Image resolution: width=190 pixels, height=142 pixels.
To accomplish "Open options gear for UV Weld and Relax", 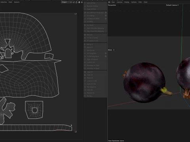I will [x=106, y=19].
